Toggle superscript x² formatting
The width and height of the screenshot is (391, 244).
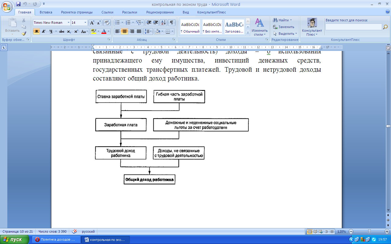coord(76,31)
